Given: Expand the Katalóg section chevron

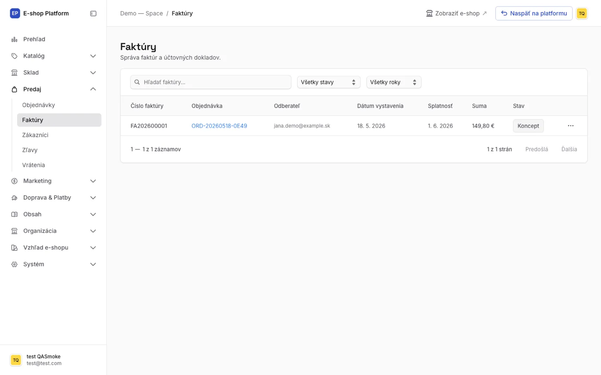Looking at the screenshot, I should pos(93,56).
